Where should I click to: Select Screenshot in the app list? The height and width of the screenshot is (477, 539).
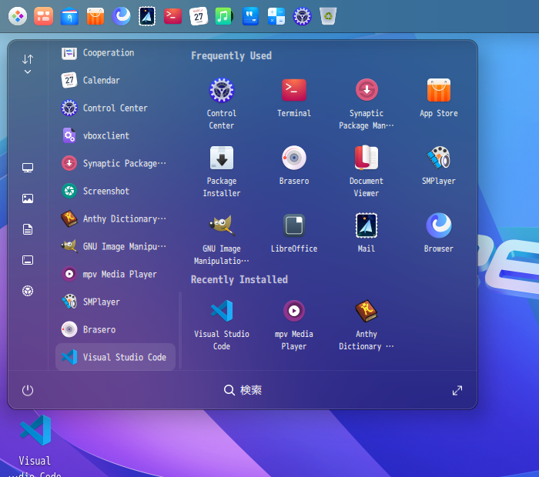115,191
